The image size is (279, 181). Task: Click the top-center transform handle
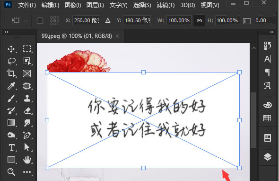(143, 72)
